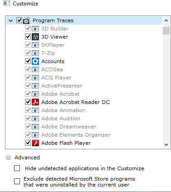Uncheck the 3D Viewer checkbox
Screen dimensions: 171x192
28,37
